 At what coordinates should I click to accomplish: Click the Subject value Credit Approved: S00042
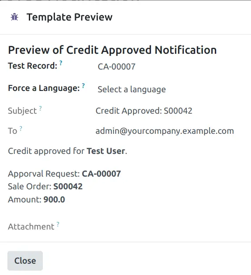coord(144,111)
